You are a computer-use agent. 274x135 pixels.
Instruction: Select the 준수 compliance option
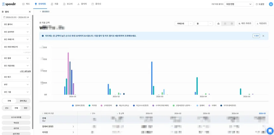pos(7,108)
